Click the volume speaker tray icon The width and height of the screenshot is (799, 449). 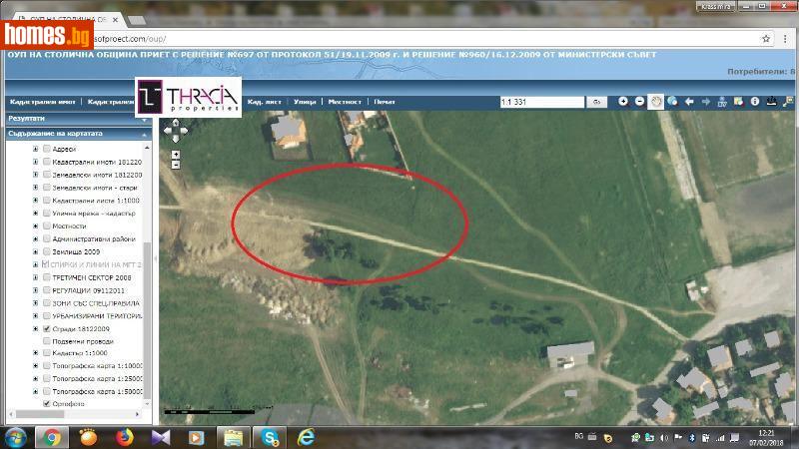pos(664,438)
